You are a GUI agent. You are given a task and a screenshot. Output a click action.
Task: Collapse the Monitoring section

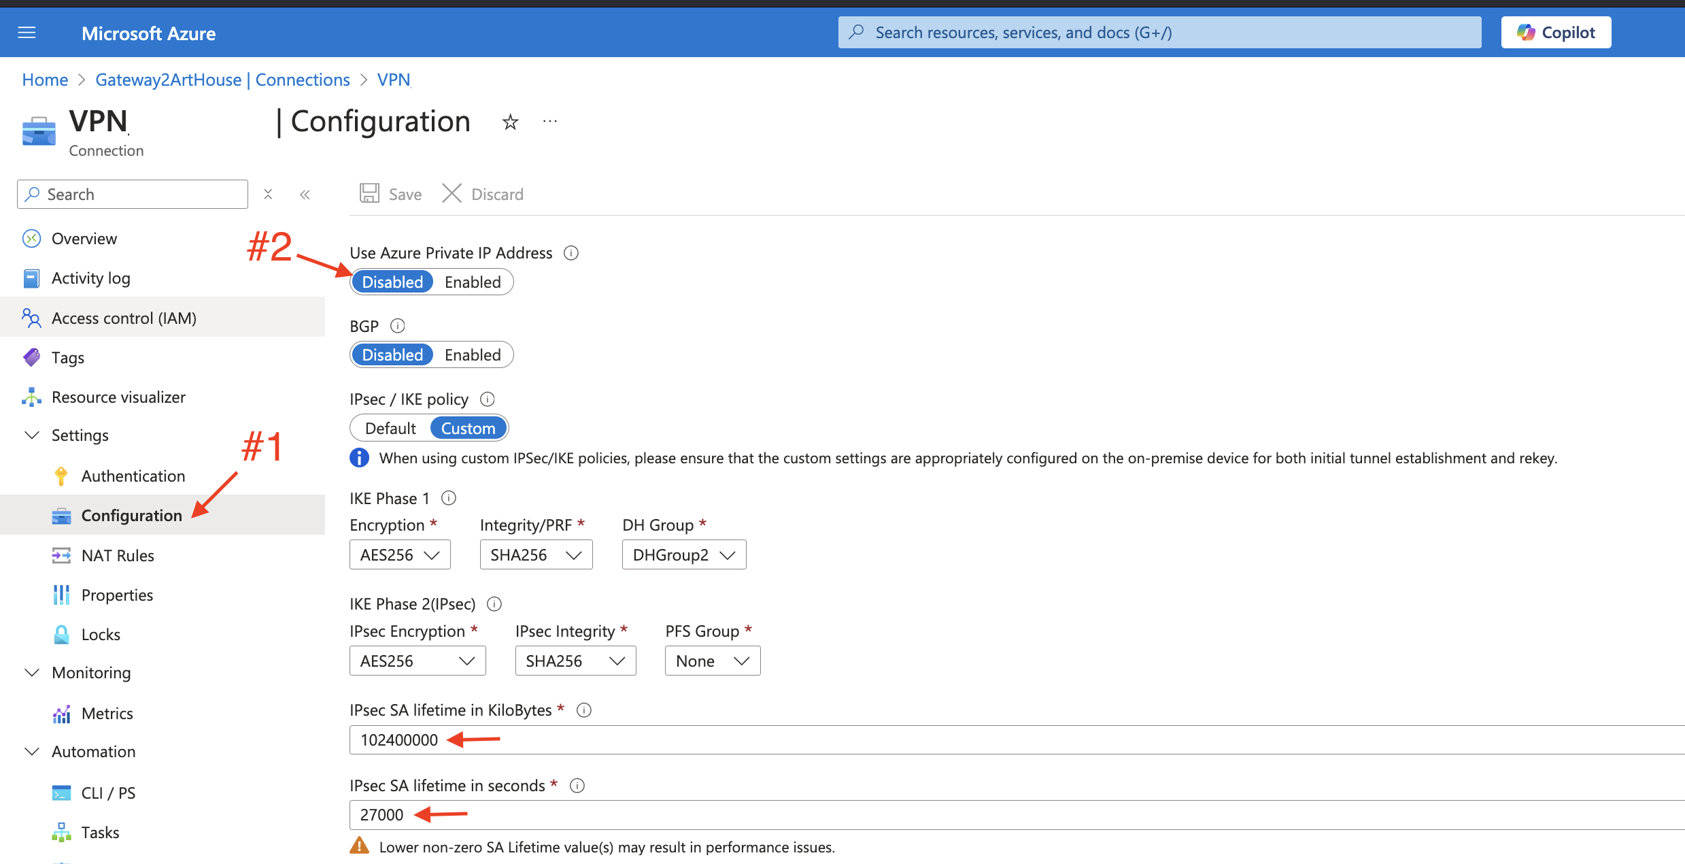[x=31, y=673]
